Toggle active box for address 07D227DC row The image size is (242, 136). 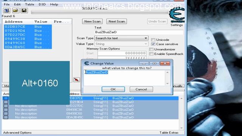6,106
